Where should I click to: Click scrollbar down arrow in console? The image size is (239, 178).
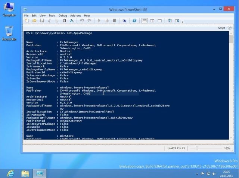(x=231, y=138)
